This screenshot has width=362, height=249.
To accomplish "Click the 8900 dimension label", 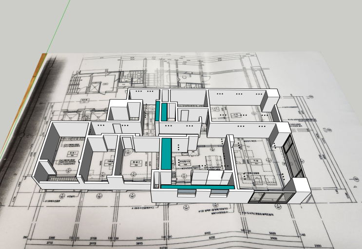I will pyautogui.click(x=208, y=233).
